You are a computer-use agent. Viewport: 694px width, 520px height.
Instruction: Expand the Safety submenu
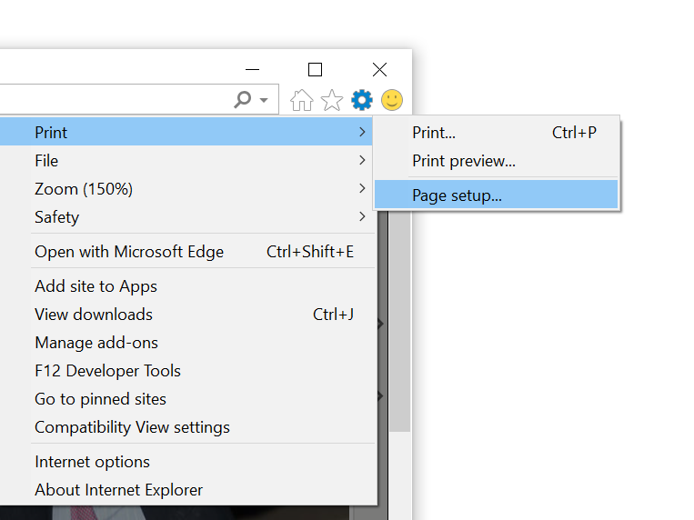coord(187,217)
